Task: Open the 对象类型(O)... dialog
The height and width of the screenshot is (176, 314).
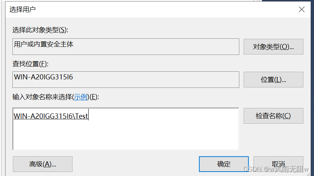Action: click(x=273, y=46)
